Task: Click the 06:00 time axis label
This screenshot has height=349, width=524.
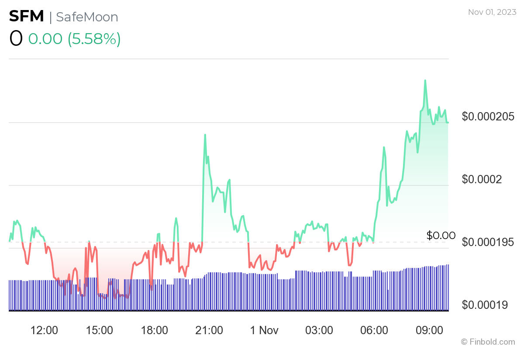Action: tap(374, 330)
